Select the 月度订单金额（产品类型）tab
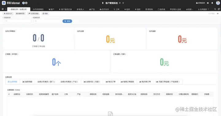Screen dimensions: 221x116 tap(168, 82)
